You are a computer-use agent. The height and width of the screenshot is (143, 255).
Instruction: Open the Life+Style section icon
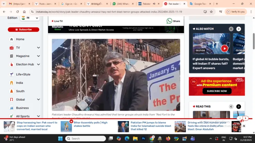[12, 74]
